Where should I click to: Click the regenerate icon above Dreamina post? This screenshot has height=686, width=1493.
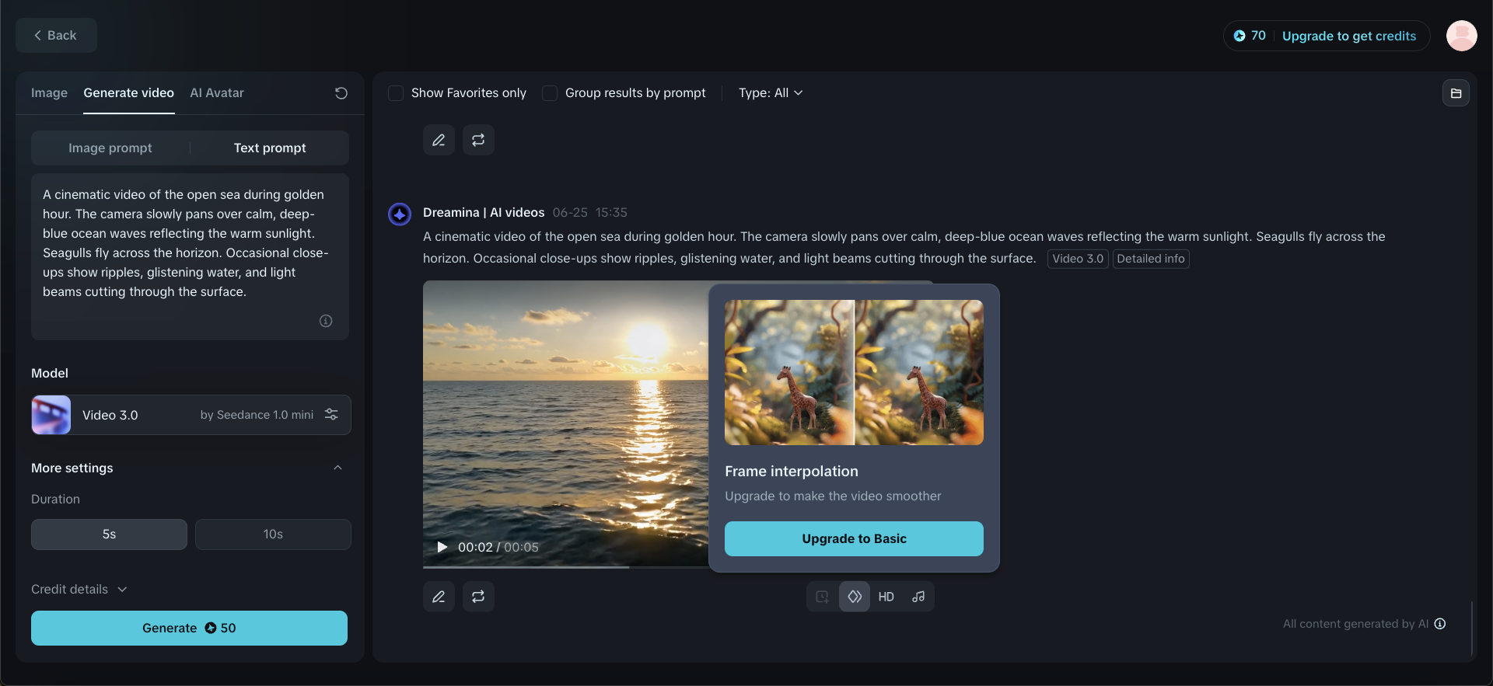[x=478, y=140]
